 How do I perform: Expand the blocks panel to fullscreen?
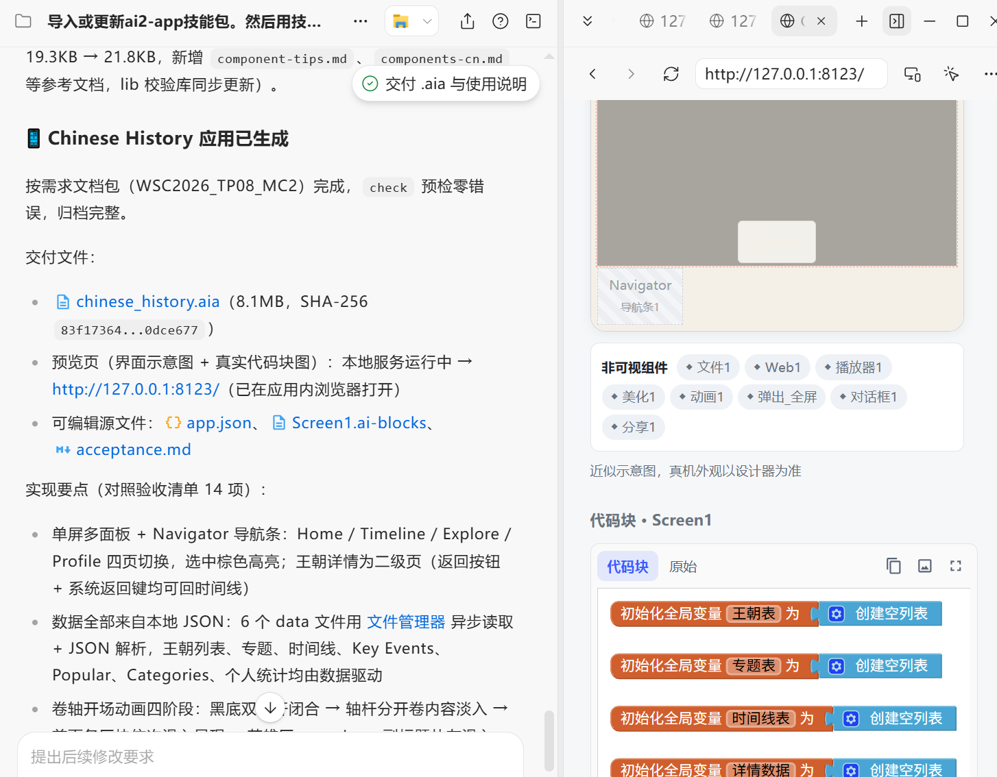click(956, 566)
